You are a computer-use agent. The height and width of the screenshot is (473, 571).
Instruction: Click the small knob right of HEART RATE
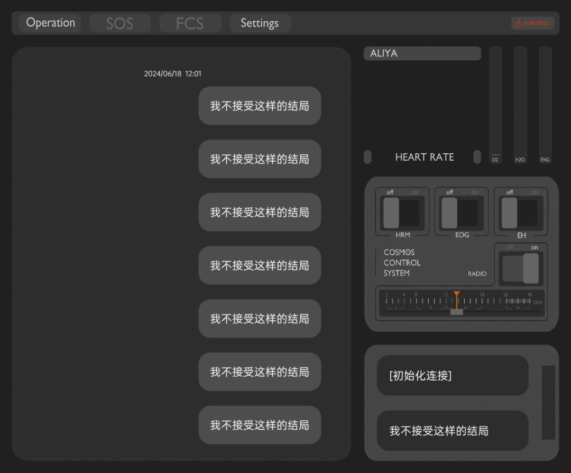[477, 157]
